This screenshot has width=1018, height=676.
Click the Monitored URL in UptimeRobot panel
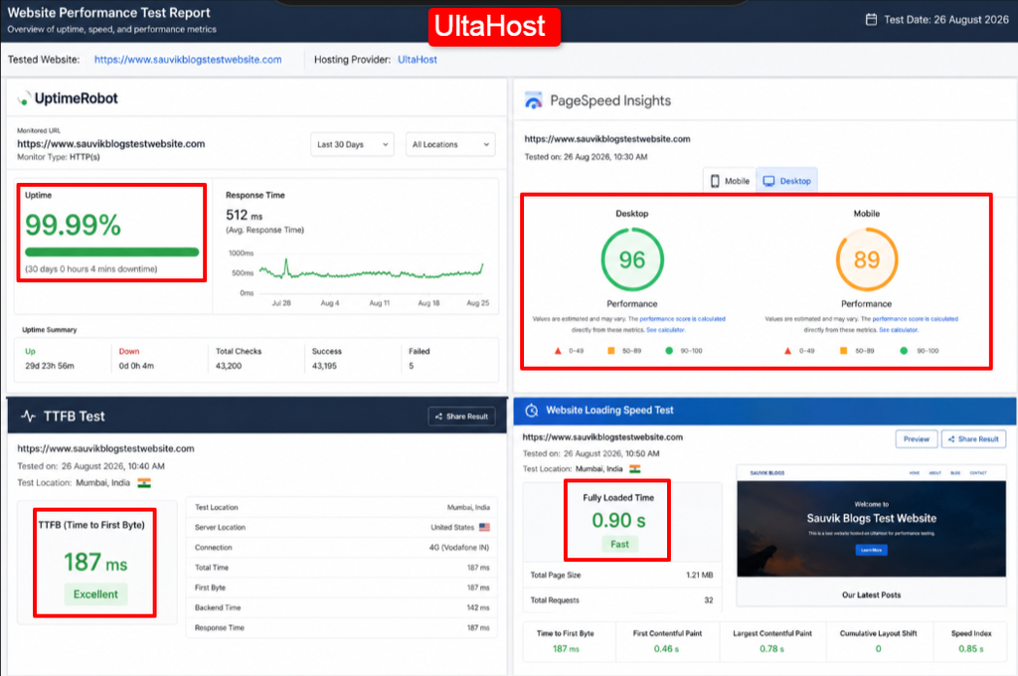[x=111, y=144]
